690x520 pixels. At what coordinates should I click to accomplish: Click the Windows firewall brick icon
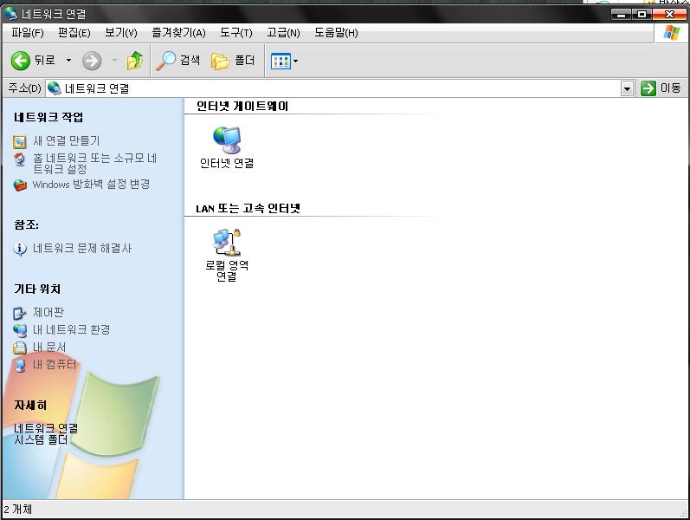(20, 185)
